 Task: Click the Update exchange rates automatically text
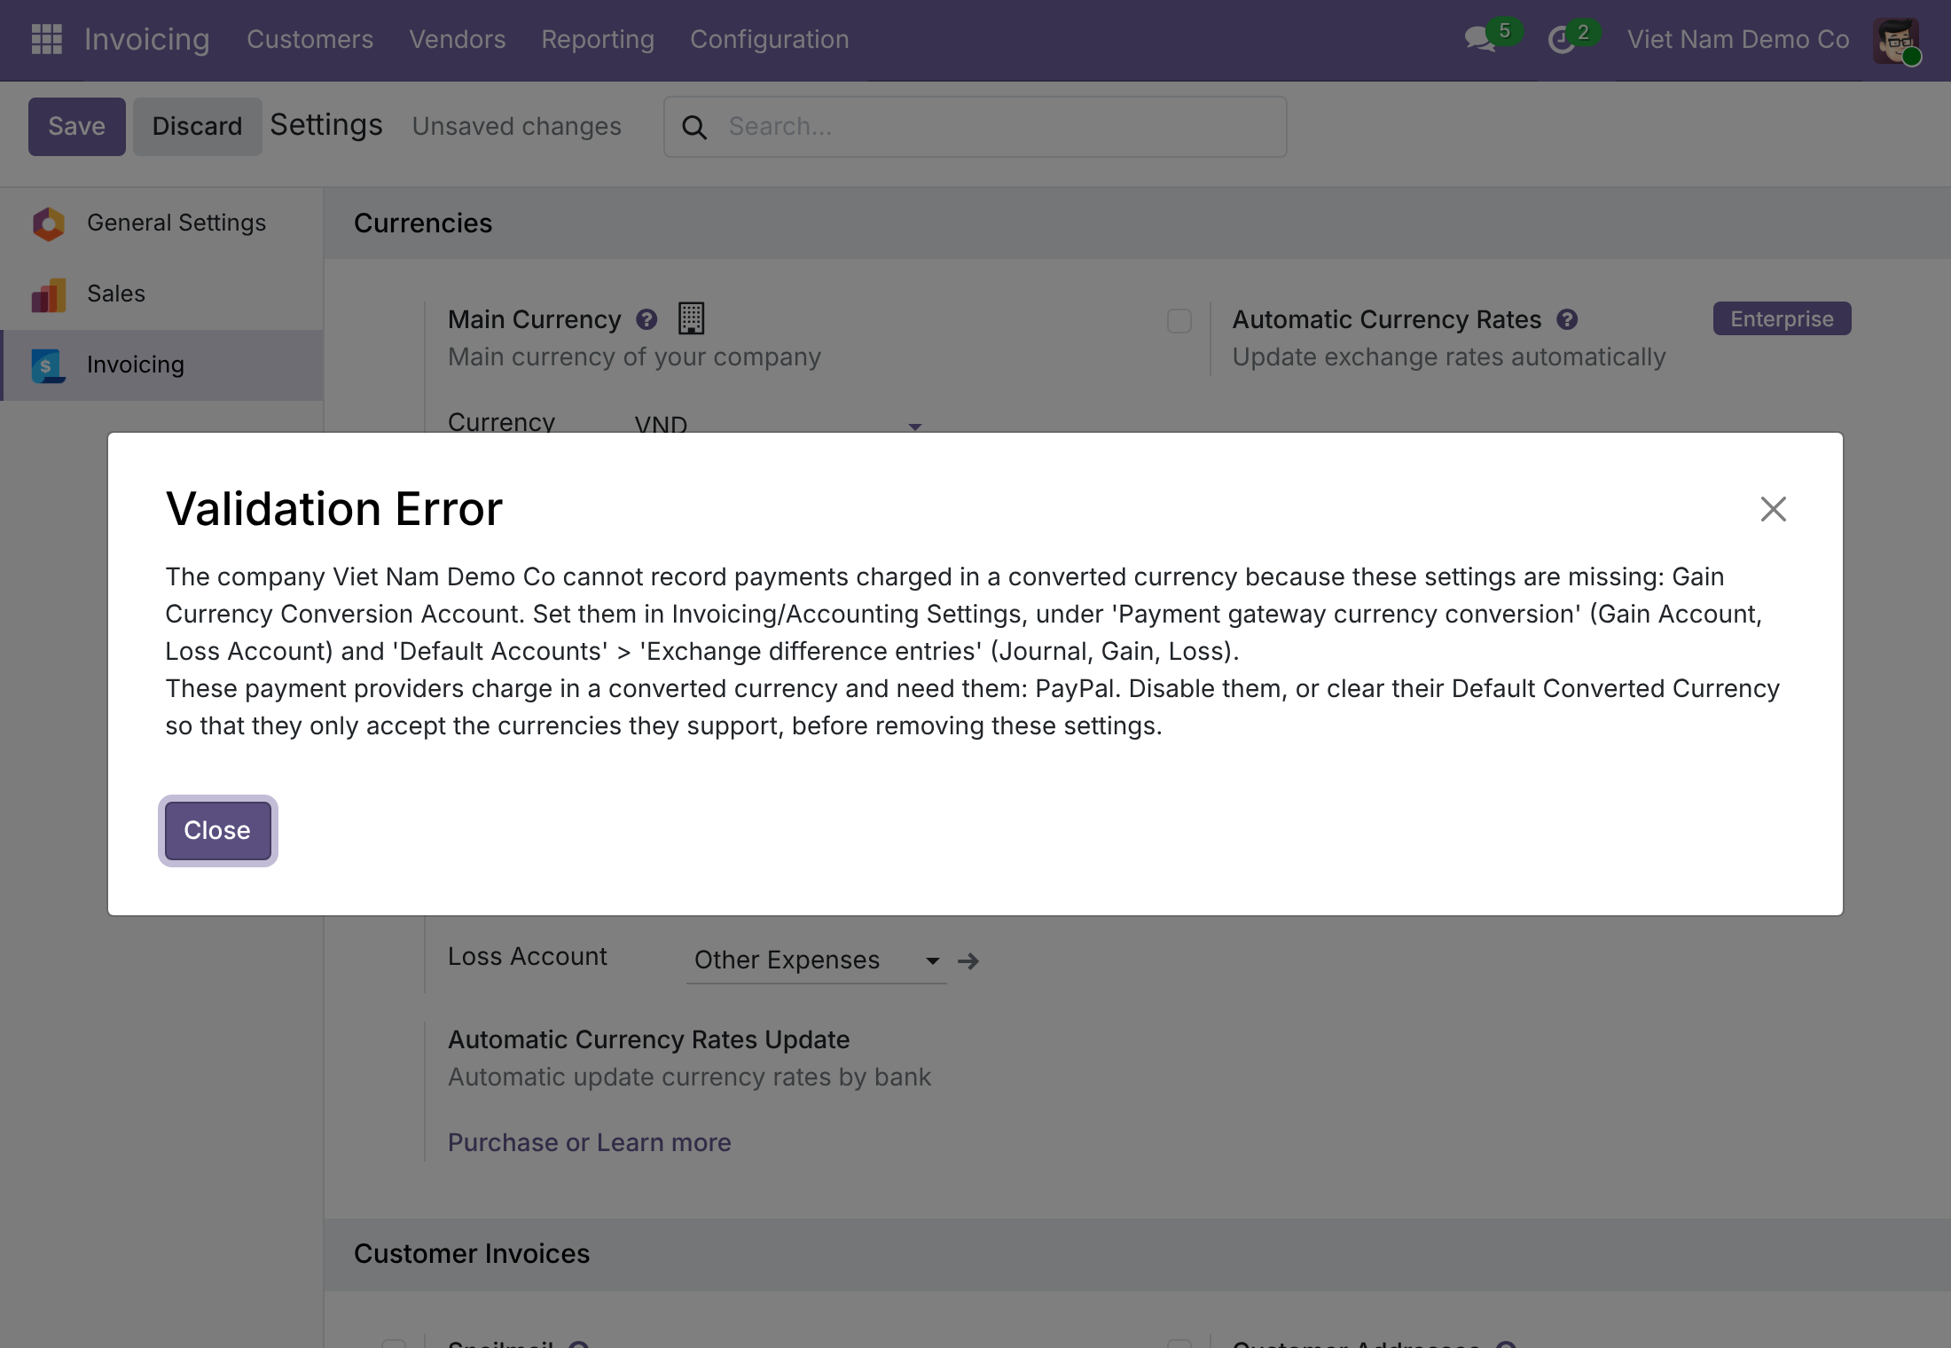pos(1449,357)
